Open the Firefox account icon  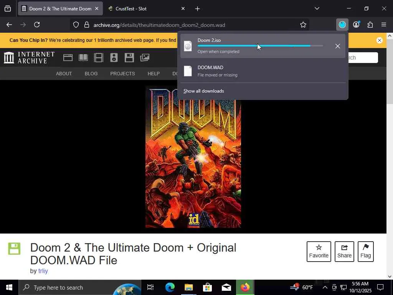pyautogui.click(x=356, y=25)
